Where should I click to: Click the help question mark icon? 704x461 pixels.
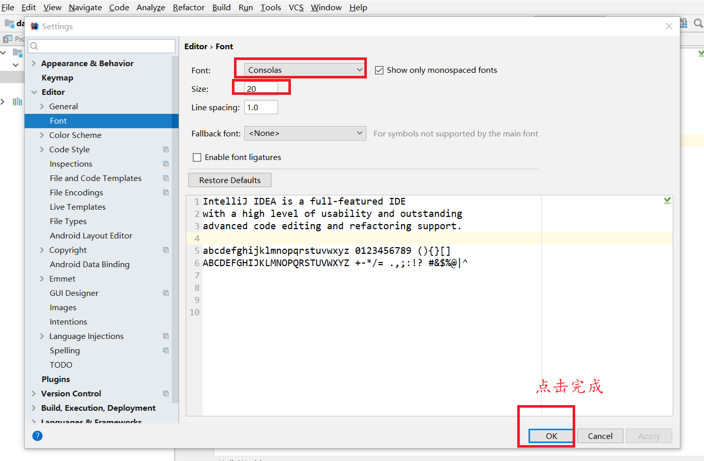pos(37,436)
